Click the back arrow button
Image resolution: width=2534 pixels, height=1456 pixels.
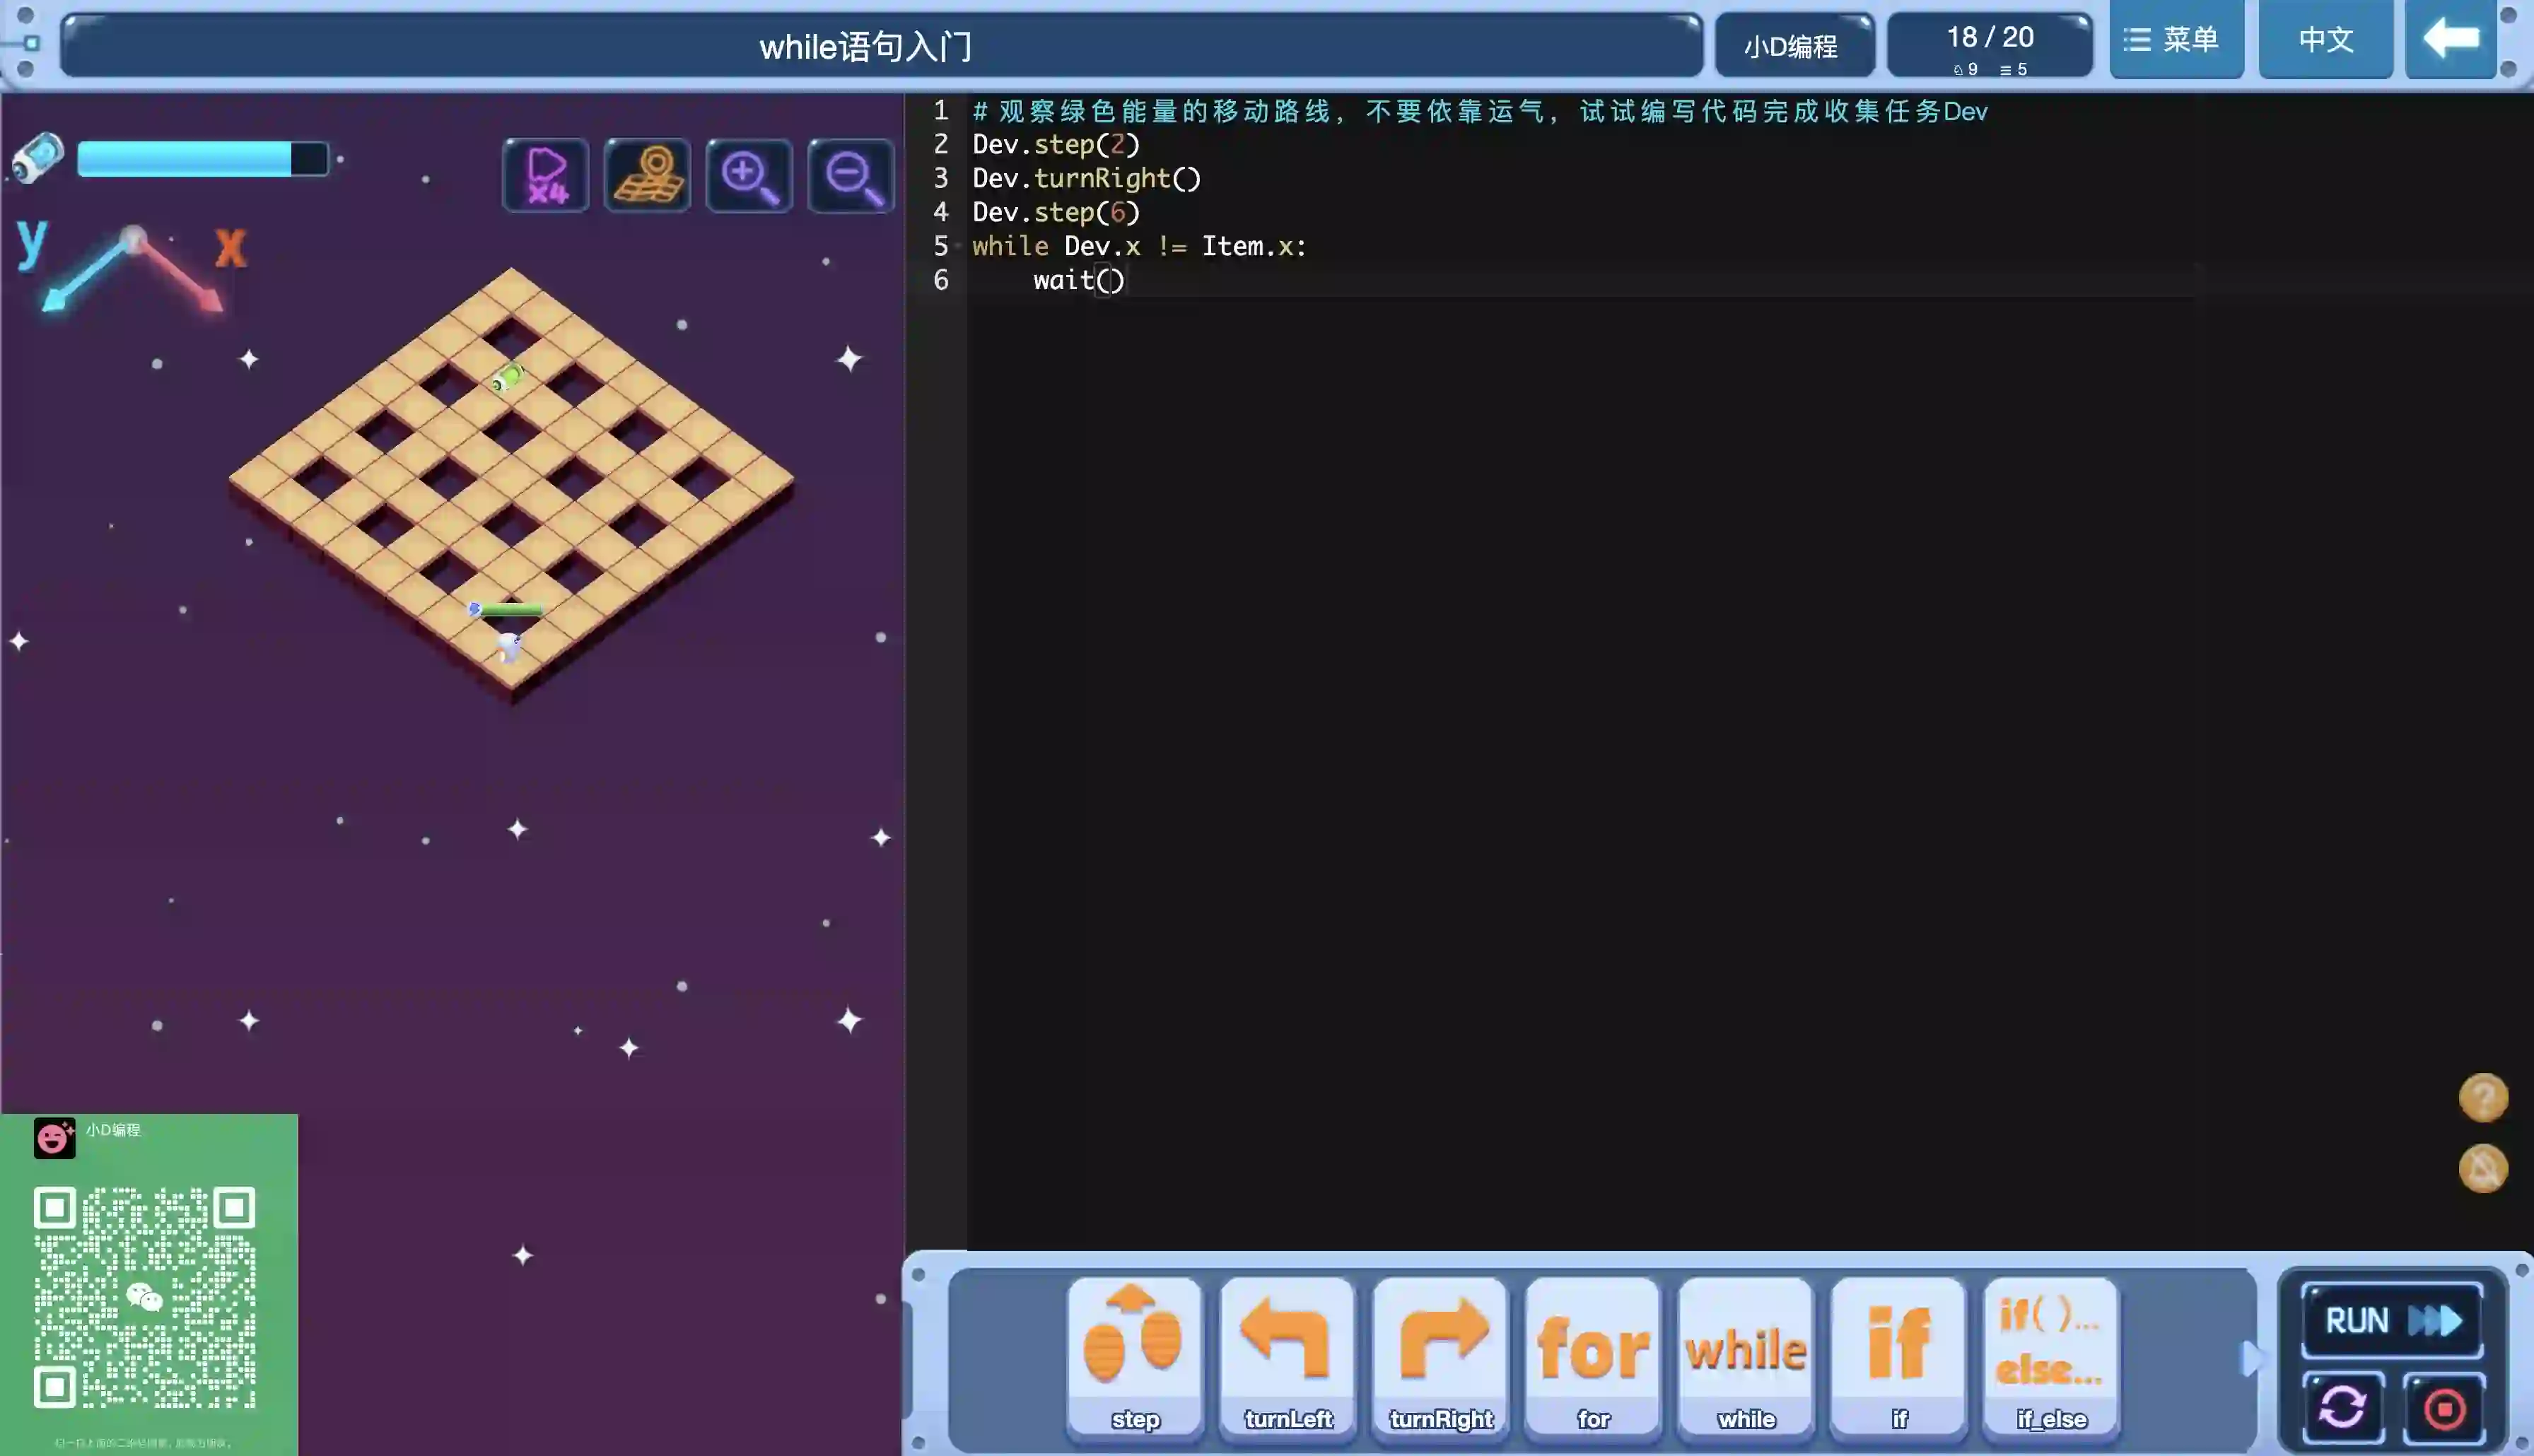[x=2450, y=40]
